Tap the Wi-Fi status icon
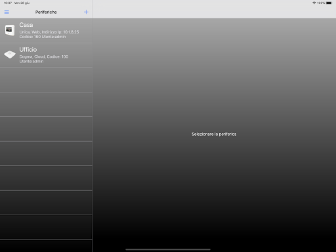Image resolution: width=336 pixels, height=252 pixels. tap(314, 3)
